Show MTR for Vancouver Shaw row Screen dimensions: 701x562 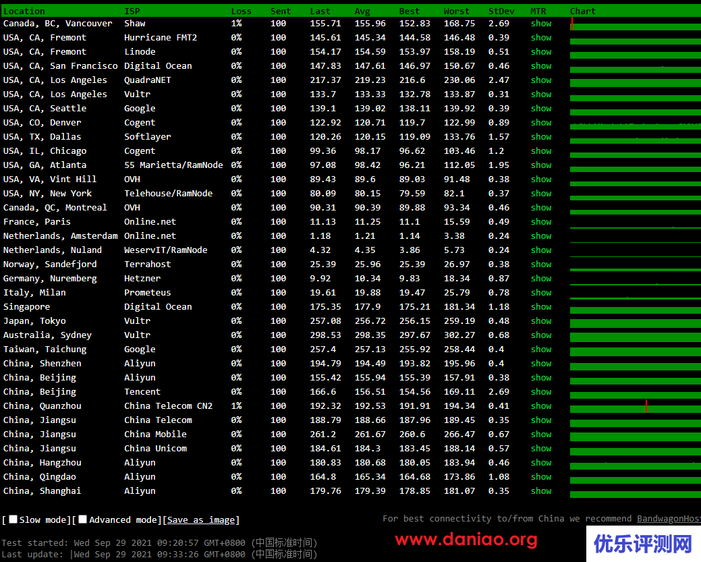pos(541,24)
